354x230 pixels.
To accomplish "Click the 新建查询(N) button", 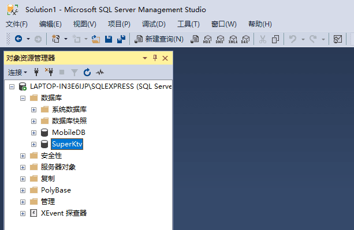I will point(159,39).
